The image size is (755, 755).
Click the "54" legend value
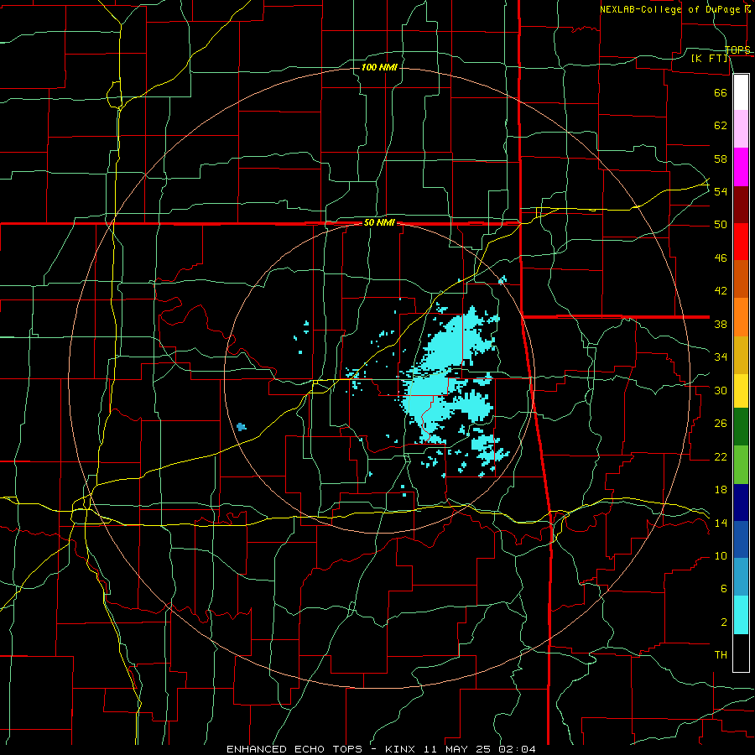[721, 191]
